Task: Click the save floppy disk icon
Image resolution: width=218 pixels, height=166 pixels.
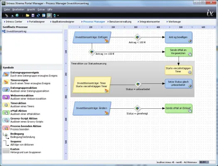Action: 33,15
